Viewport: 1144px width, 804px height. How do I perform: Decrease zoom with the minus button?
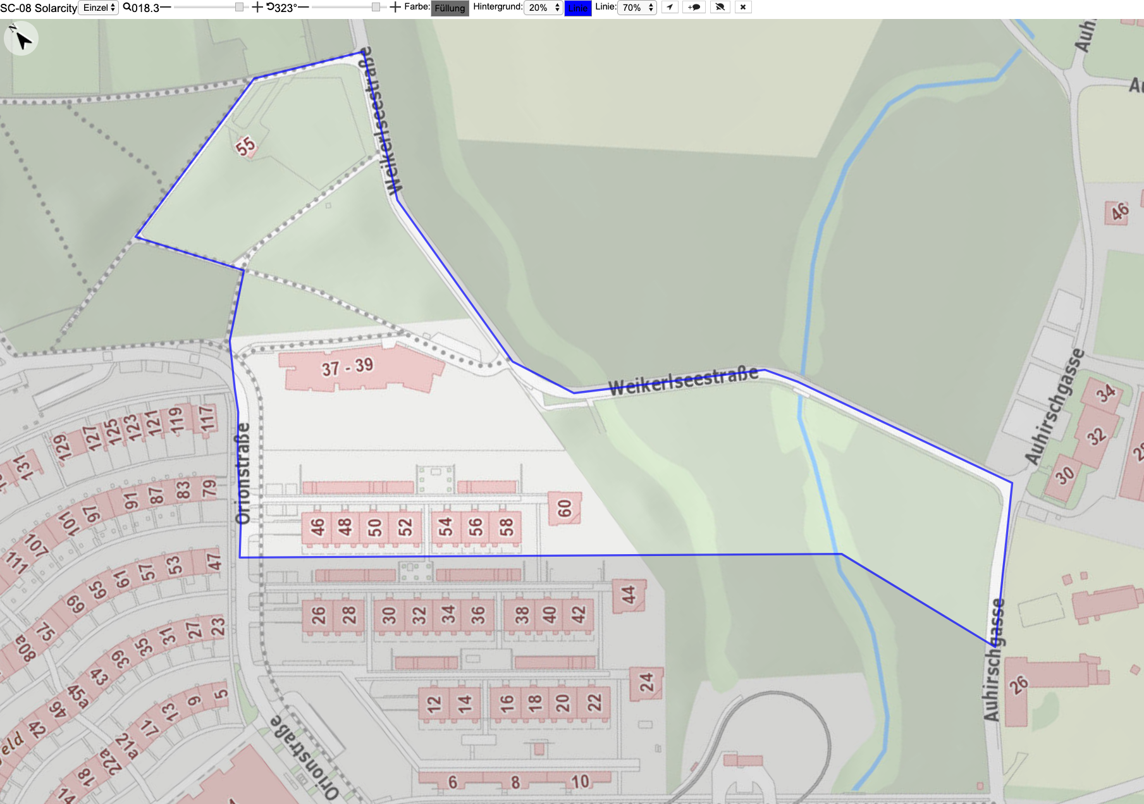[x=165, y=8]
